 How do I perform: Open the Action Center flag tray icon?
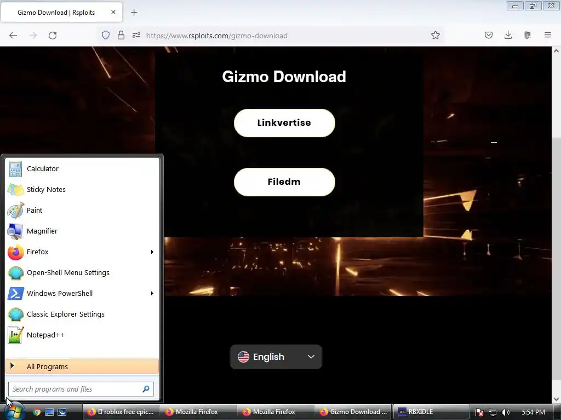(x=479, y=412)
